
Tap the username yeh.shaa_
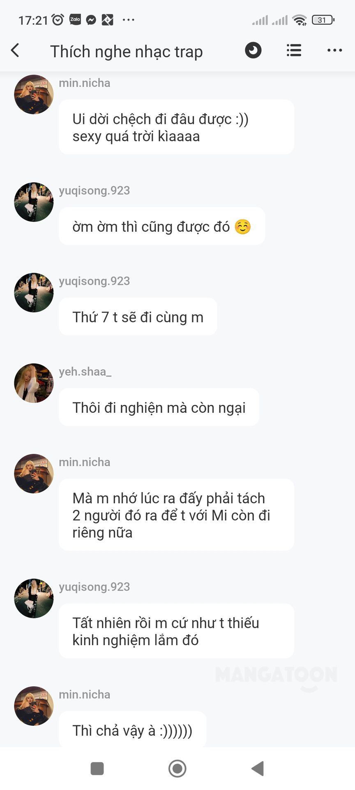click(85, 372)
